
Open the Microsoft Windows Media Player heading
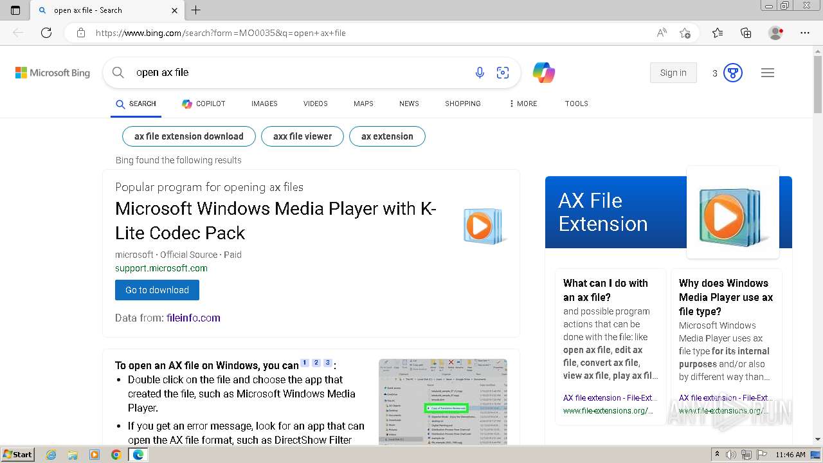[x=276, y=221]
